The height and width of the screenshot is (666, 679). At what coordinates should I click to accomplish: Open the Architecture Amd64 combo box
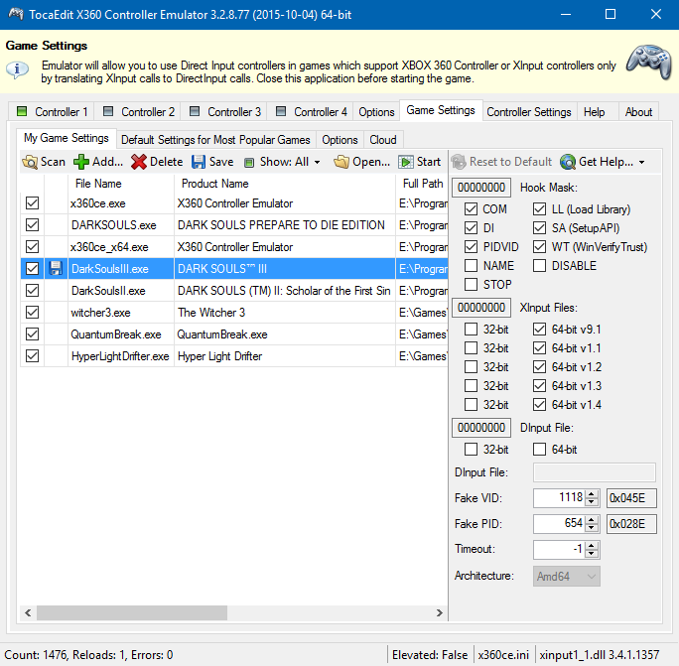click(567, 577)
